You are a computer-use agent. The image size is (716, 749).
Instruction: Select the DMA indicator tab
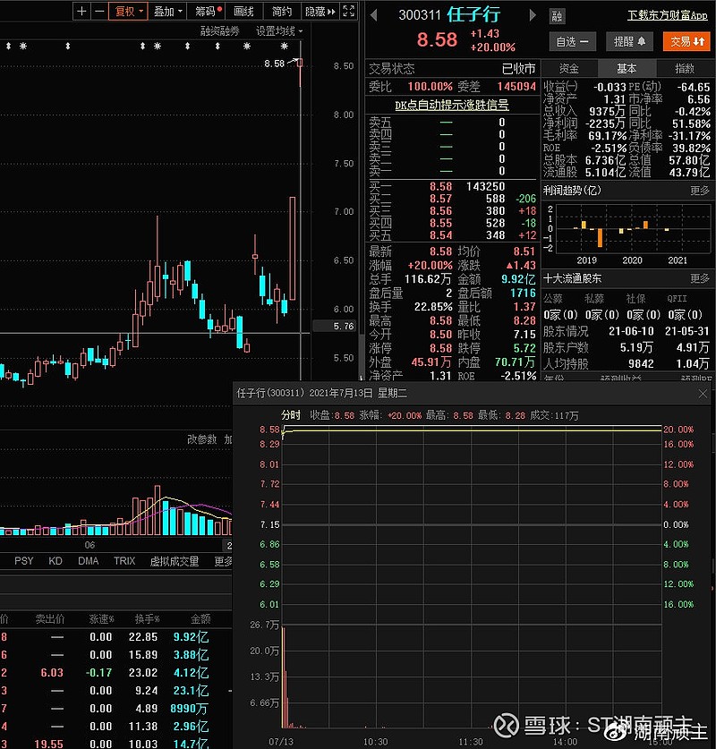tap(89, 561)
